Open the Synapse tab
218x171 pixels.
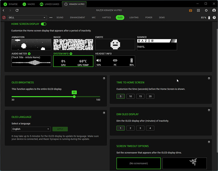click(10, 4)
